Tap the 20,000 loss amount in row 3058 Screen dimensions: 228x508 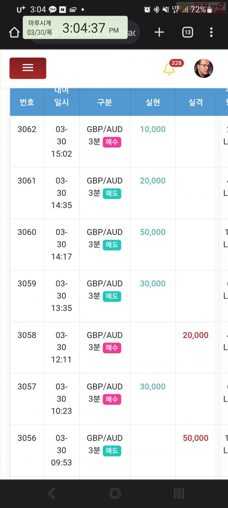(x=196, y=335)
